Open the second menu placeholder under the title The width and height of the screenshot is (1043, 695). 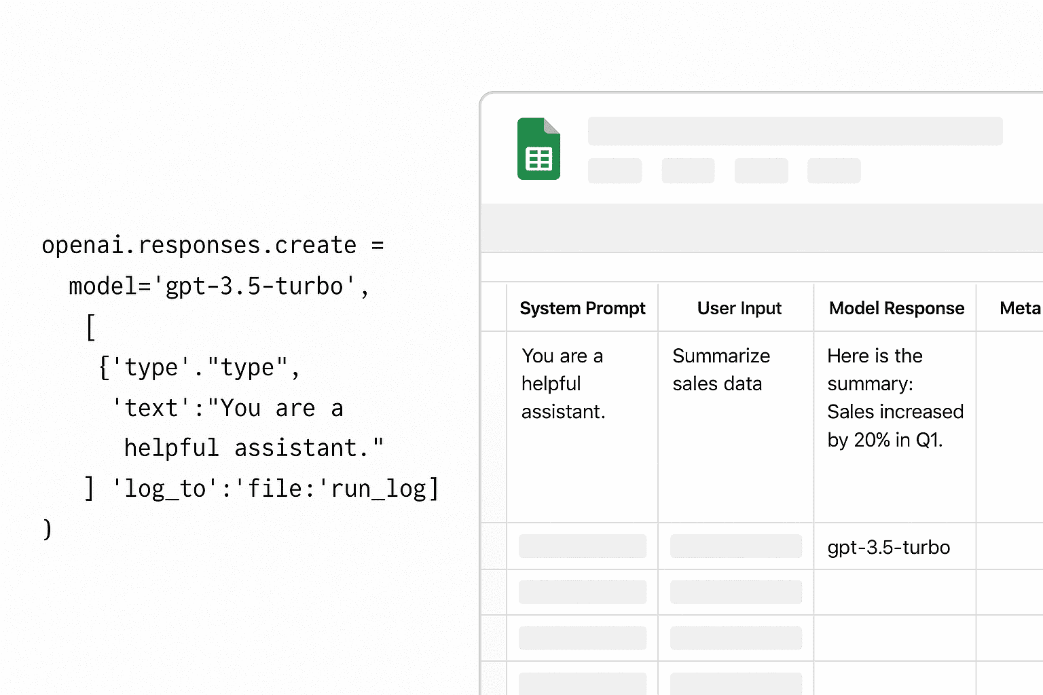[688, 171]
